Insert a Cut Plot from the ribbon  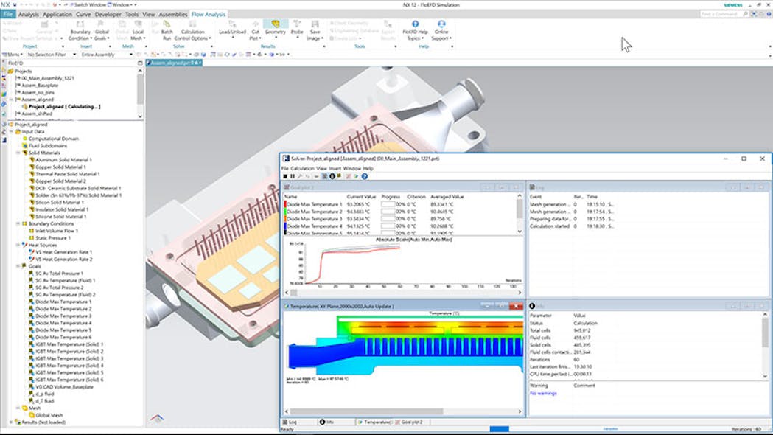[255, 30]
